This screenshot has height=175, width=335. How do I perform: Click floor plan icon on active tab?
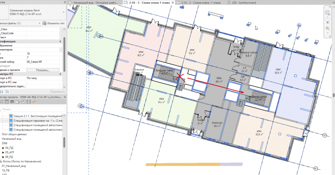pyautogui.click(x=126, y=3)
